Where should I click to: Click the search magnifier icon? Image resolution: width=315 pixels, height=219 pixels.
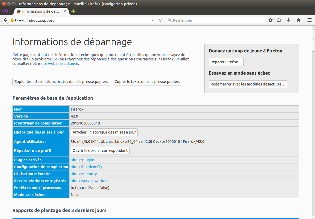click(x=170, y=20)
